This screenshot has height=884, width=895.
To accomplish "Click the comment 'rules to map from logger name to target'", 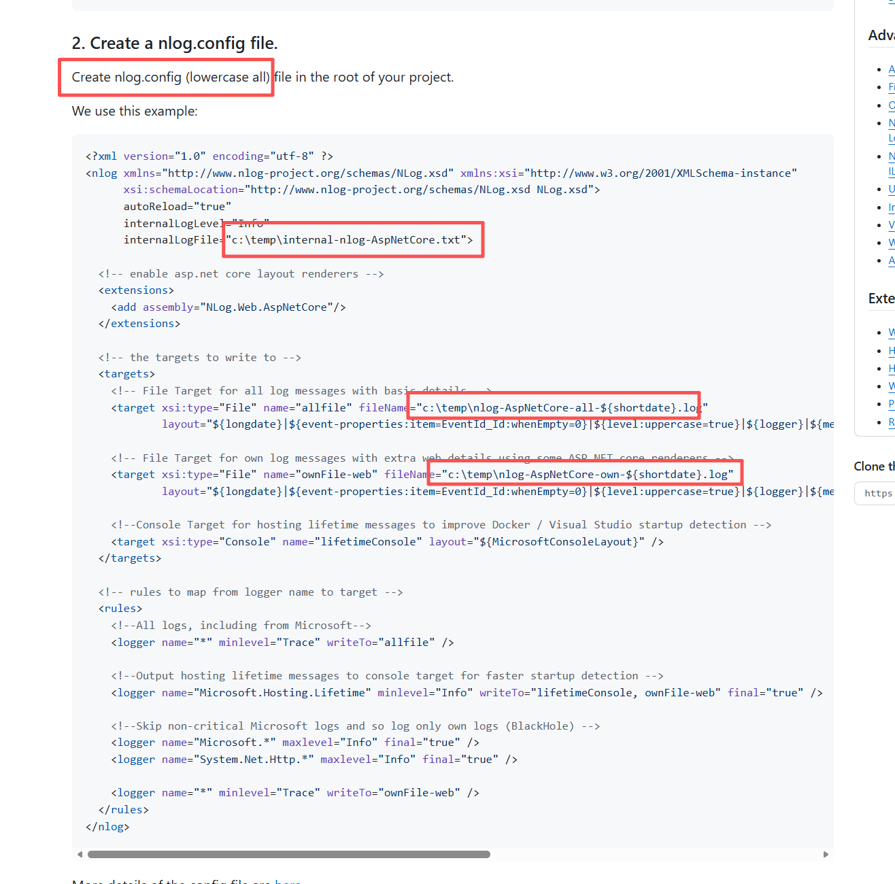I will (251, 592).
